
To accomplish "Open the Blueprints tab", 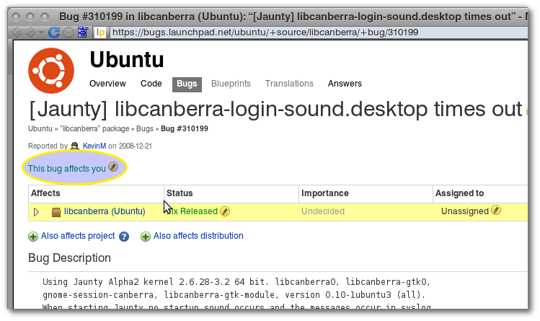I will tap(231, 84).
